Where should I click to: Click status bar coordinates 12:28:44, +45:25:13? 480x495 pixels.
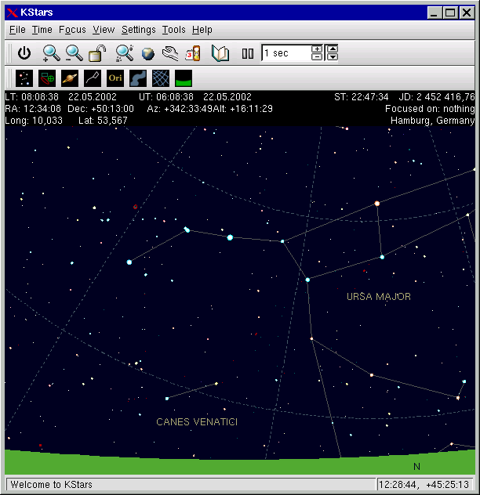[424, 485]
